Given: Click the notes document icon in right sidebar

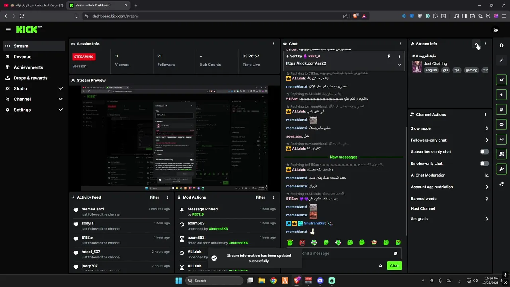Looking at the screenshot, I should click(501, 110).
